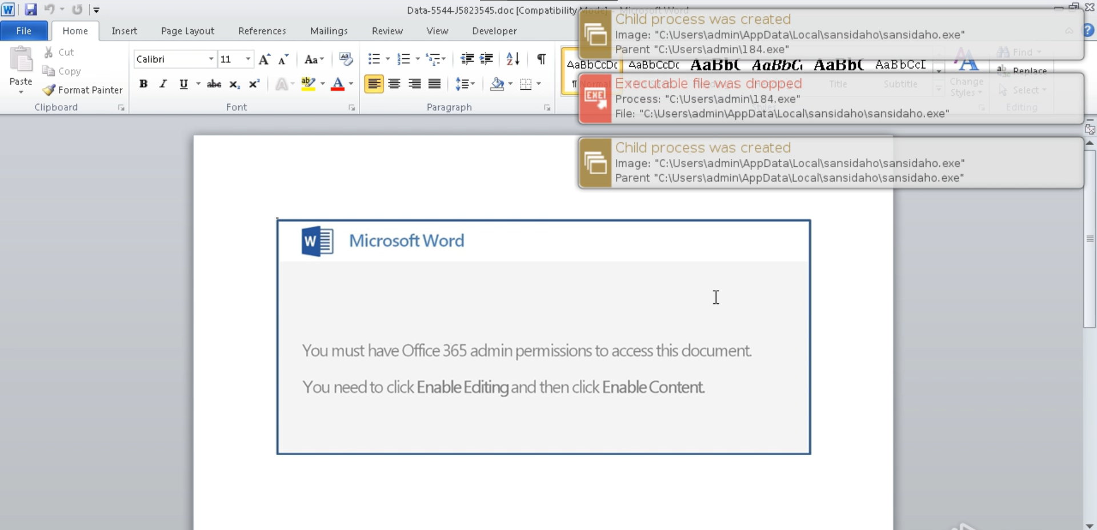Click the Bullets list icon
This screenshot has width=1097, height=530.
click(374, 59)
